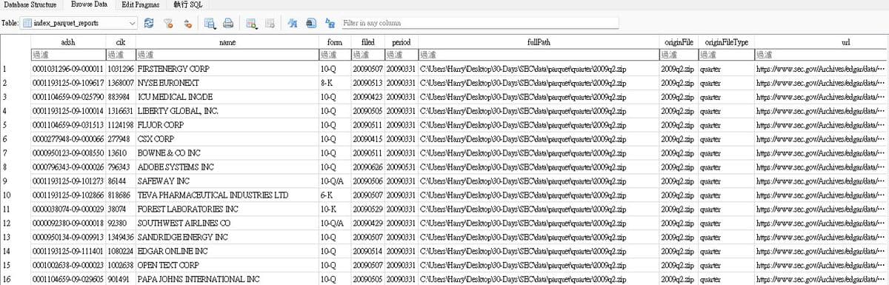This screenshot has width=889, height=285.
Task: Print the currently browsed table
Action: (x=229, y=23)
